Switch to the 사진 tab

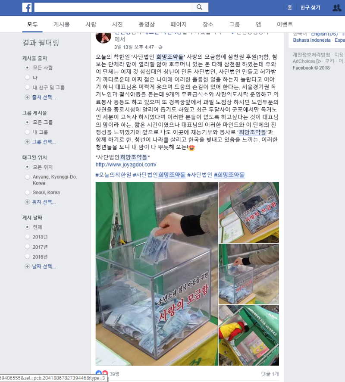point(117,25)
